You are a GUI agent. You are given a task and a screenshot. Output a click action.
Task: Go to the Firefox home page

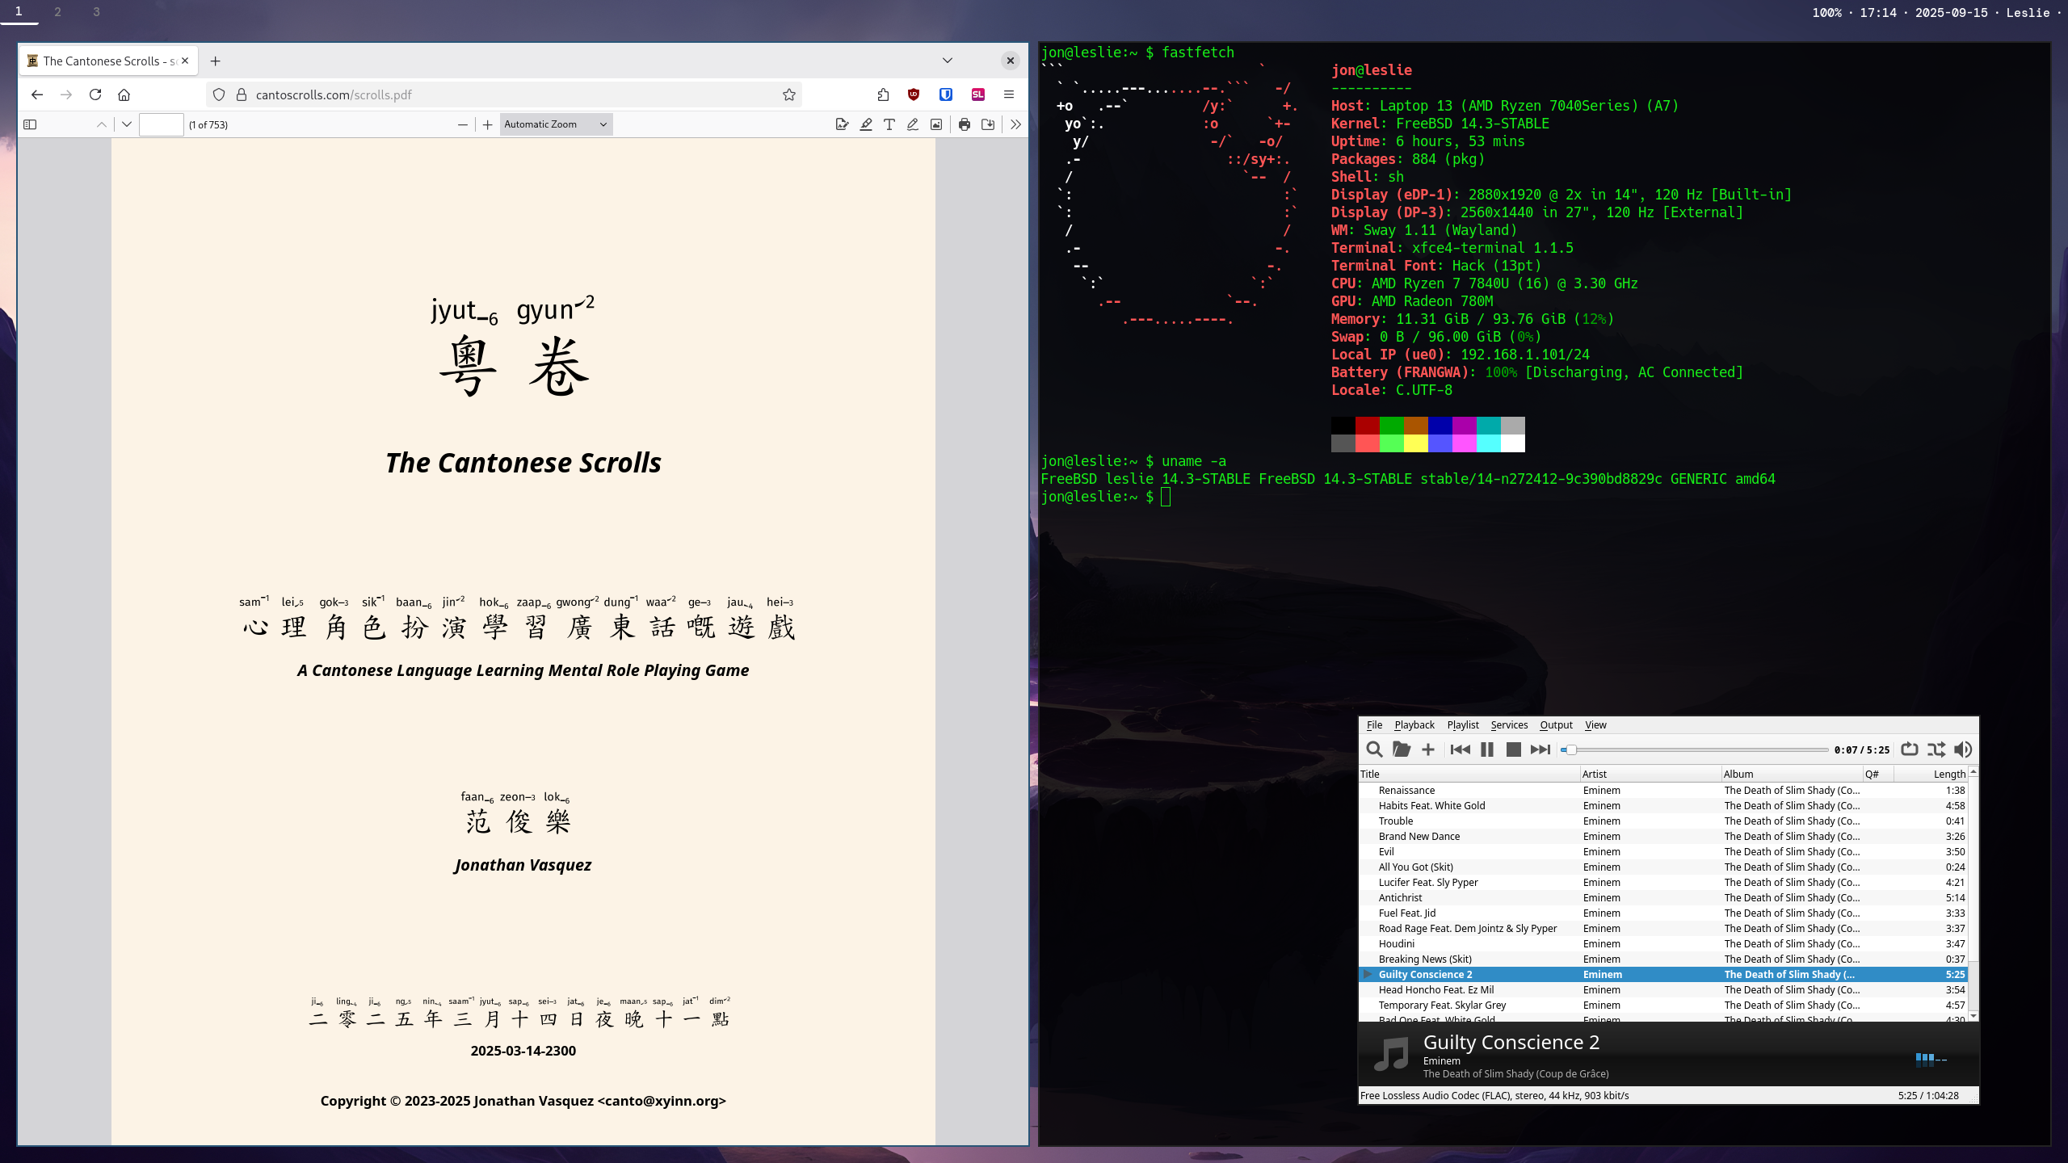pos(124,94)
